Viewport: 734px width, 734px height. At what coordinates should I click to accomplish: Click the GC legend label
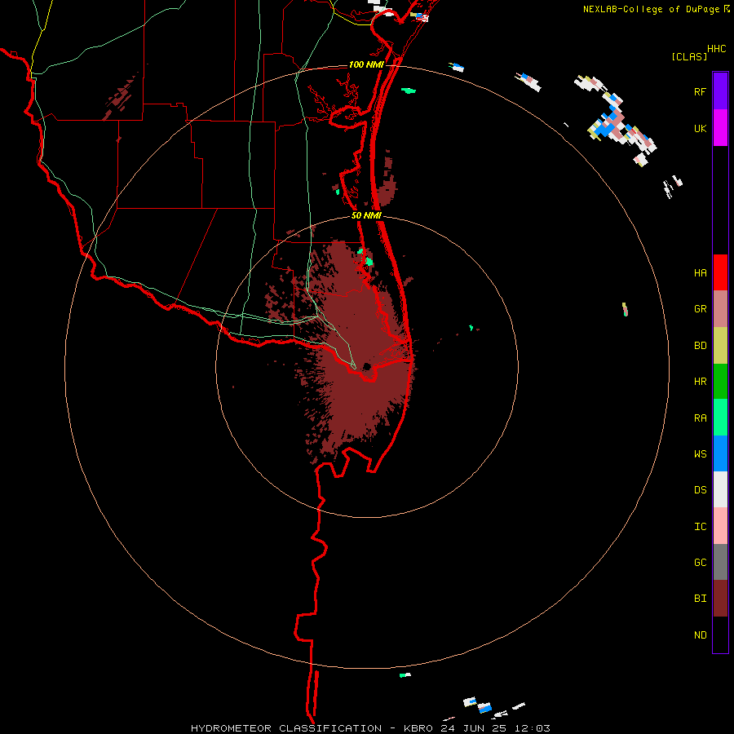[700, 563]
